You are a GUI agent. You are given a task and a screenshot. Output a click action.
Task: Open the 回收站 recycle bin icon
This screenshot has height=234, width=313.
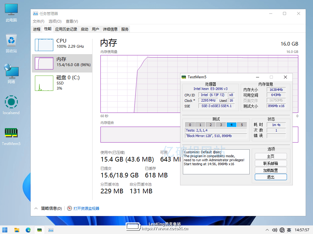point(11,43)
